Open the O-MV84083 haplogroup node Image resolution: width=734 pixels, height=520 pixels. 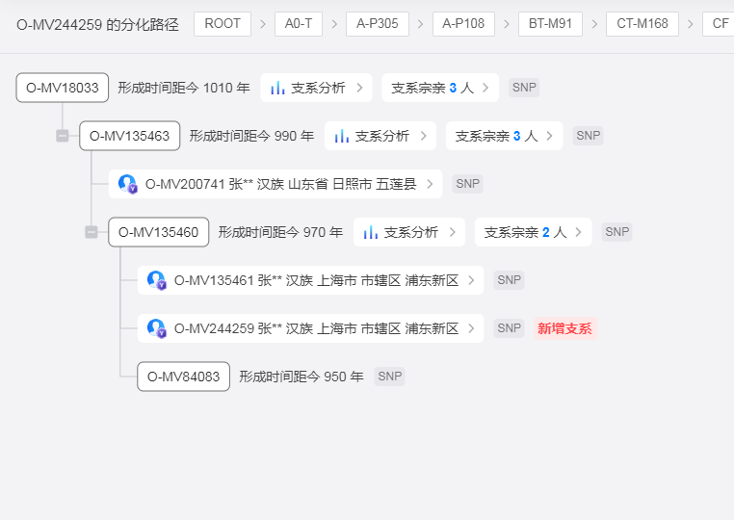183,377
